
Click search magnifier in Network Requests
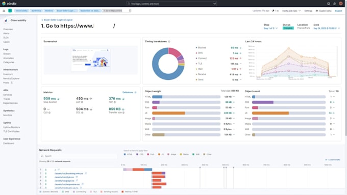(x=42, y=156)
